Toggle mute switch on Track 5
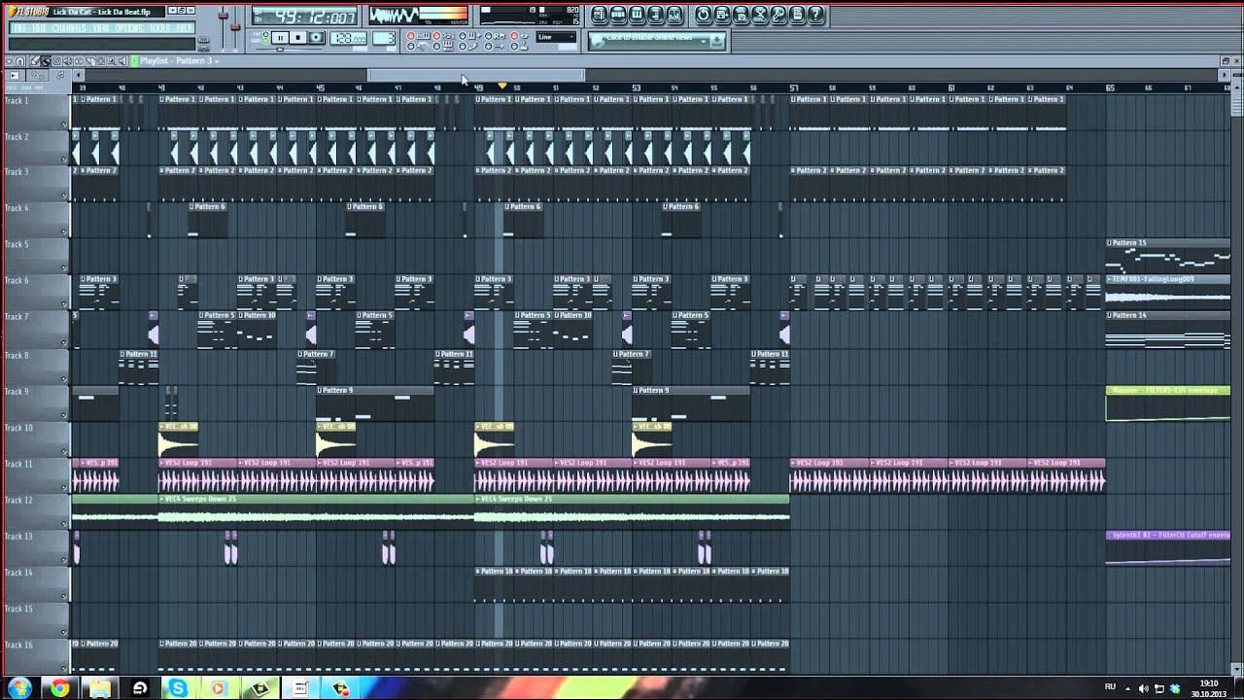Screen dimensions: 1244x700 pos(65,267)
